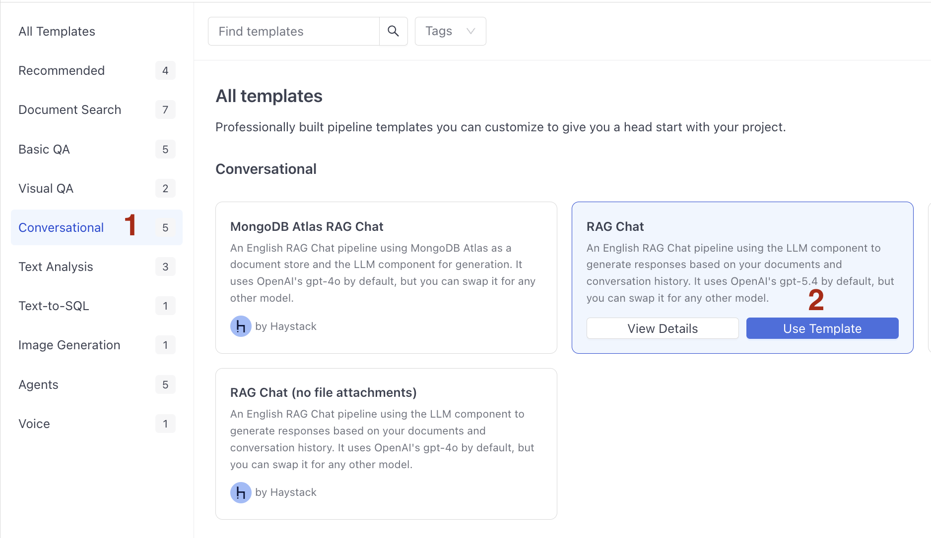Open the Agents category

click(38, 384)
